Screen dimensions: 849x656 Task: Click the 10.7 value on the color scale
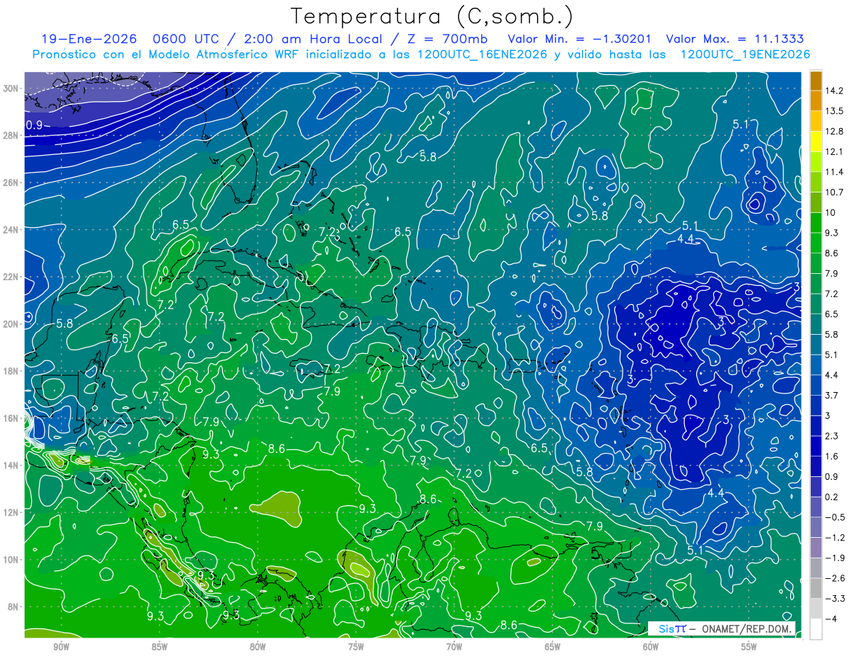click(834, 192)
